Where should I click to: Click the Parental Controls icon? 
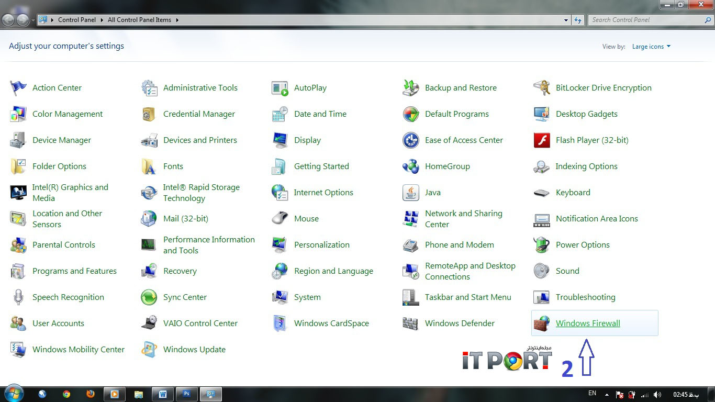pyautogui.click(x=18, y=245)
